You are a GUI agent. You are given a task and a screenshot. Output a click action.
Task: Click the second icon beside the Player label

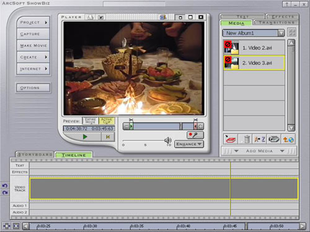click(101, 17)
